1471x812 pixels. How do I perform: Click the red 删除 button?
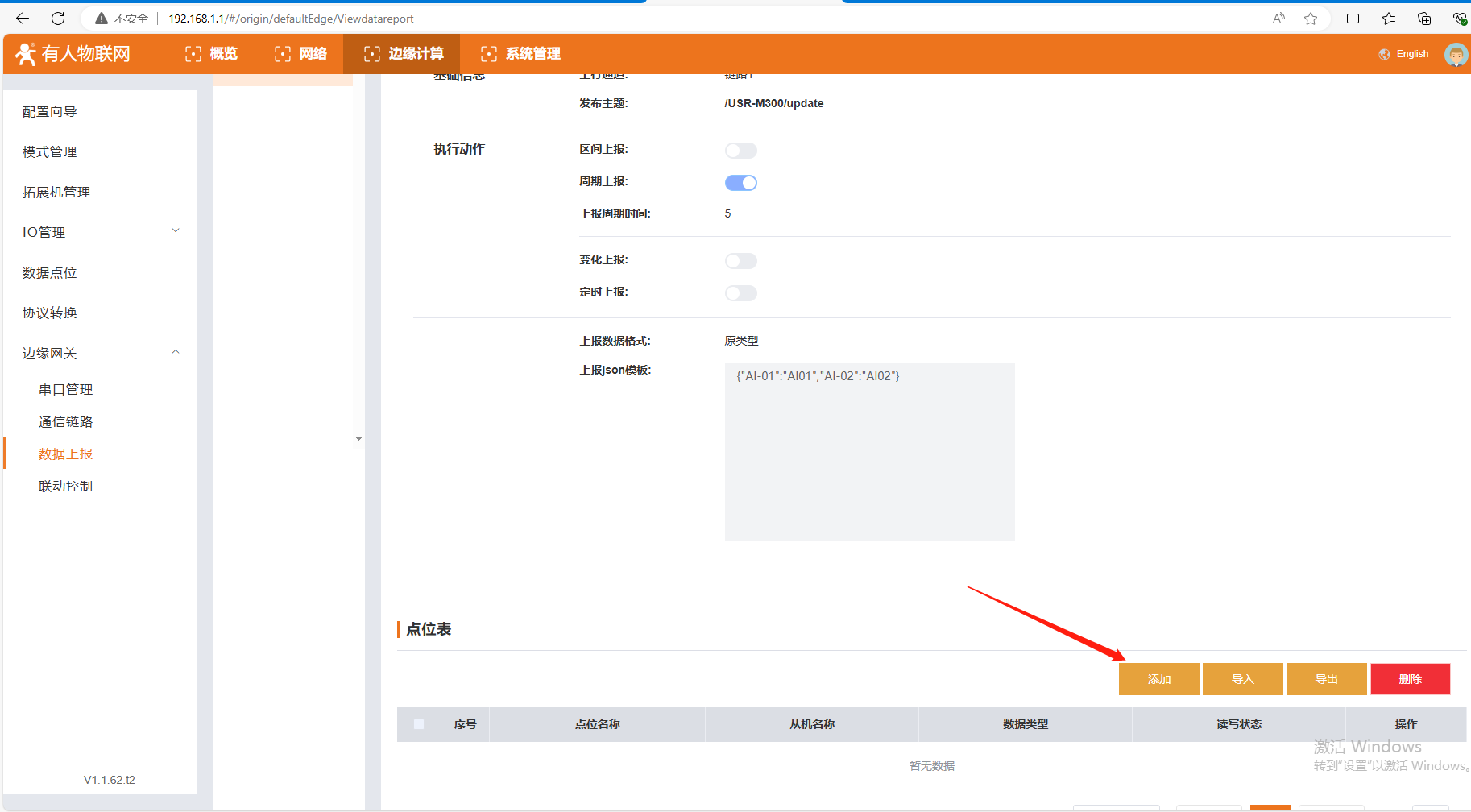[x=1410, y=679]
